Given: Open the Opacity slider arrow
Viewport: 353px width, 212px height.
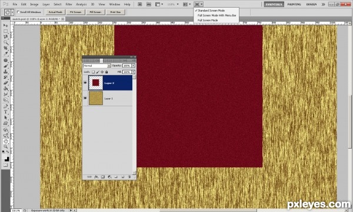Looking at the screenshot, I should pos(134,66).
